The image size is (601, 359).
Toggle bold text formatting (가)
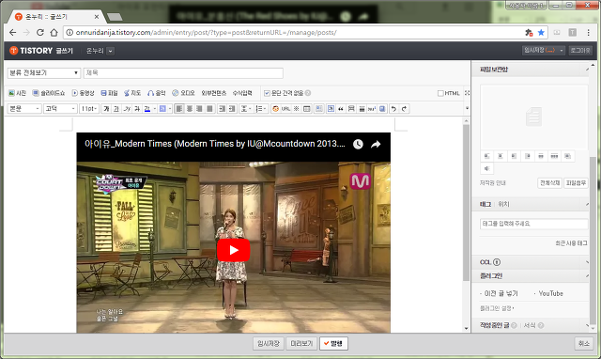point(106,109)
